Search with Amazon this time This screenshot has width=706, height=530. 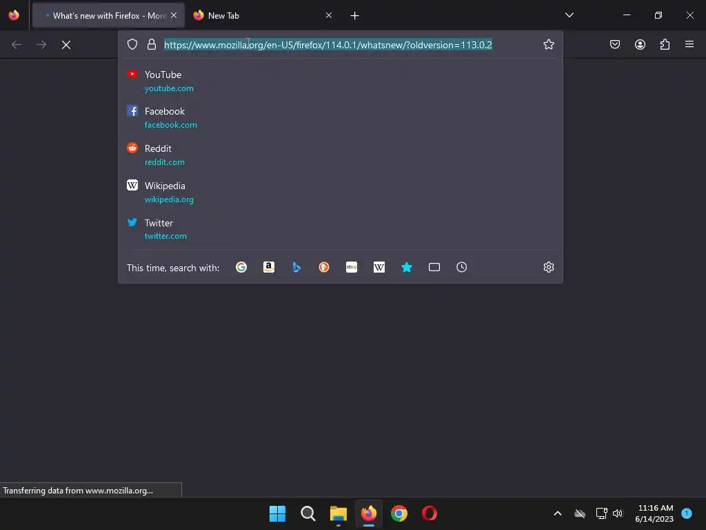pos(269,267)
